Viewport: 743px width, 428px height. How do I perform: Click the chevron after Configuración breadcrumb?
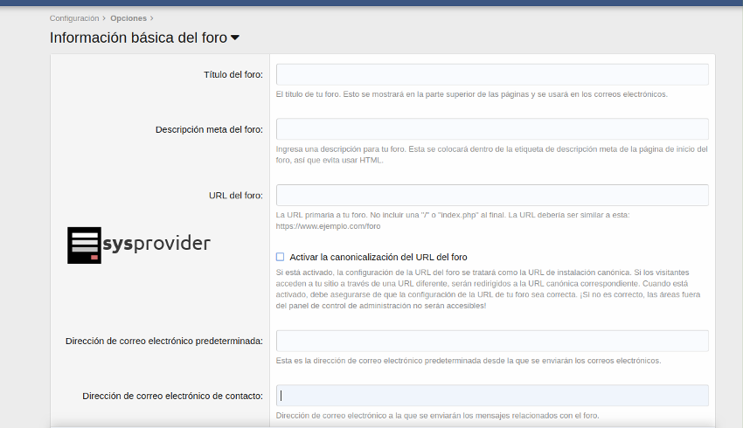[x=104, y=17]
